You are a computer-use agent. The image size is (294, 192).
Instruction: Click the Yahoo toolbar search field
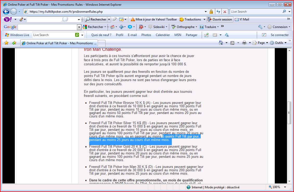click(52, 19)
